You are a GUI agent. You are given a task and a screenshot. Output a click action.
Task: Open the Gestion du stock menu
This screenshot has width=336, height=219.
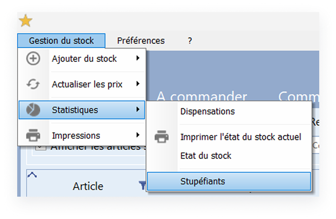[62, 41]
